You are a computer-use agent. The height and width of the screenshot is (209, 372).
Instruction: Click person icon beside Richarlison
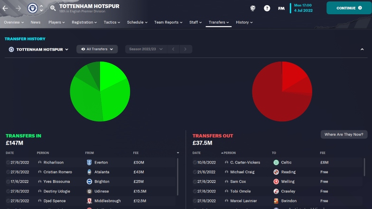click(40, 162)
